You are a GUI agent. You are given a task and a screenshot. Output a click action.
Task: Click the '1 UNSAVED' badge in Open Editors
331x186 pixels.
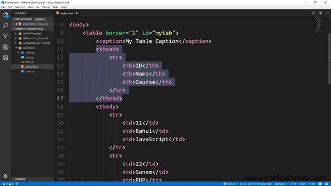[40, 19]
